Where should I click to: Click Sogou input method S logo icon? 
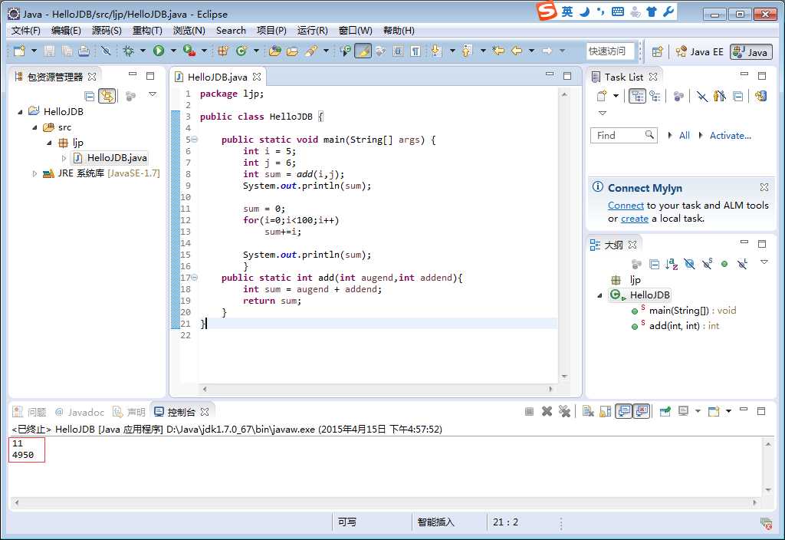tap(547, 11)
